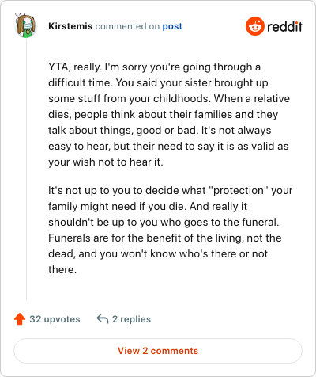Click the "2 replies" label
The height and width of the screenshot is (377, 316).
(x=131, y=319)
